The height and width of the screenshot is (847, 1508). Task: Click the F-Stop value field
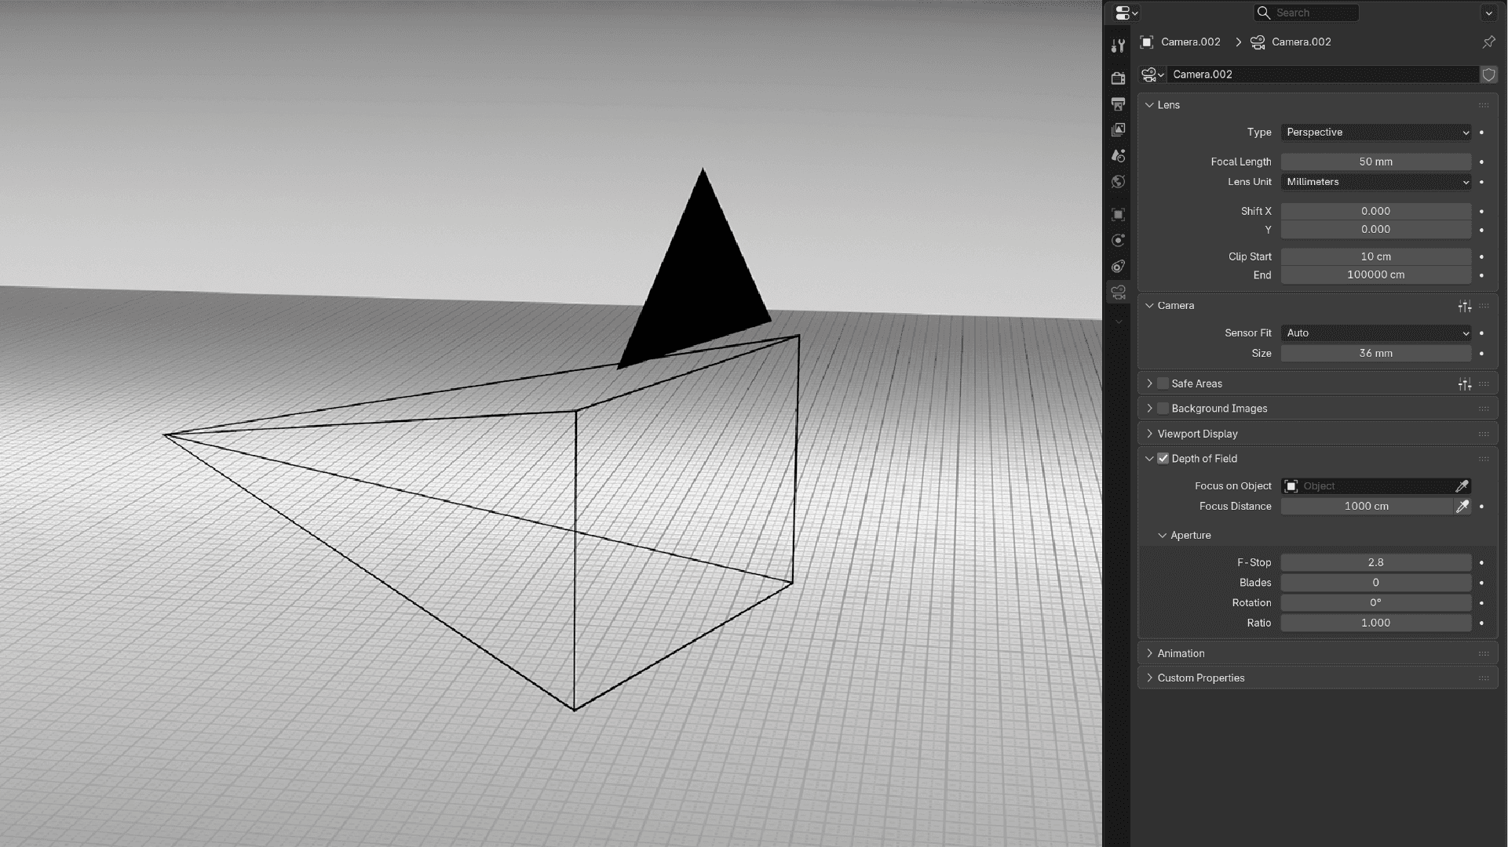pyautogui.click(x=1375, y=562)
